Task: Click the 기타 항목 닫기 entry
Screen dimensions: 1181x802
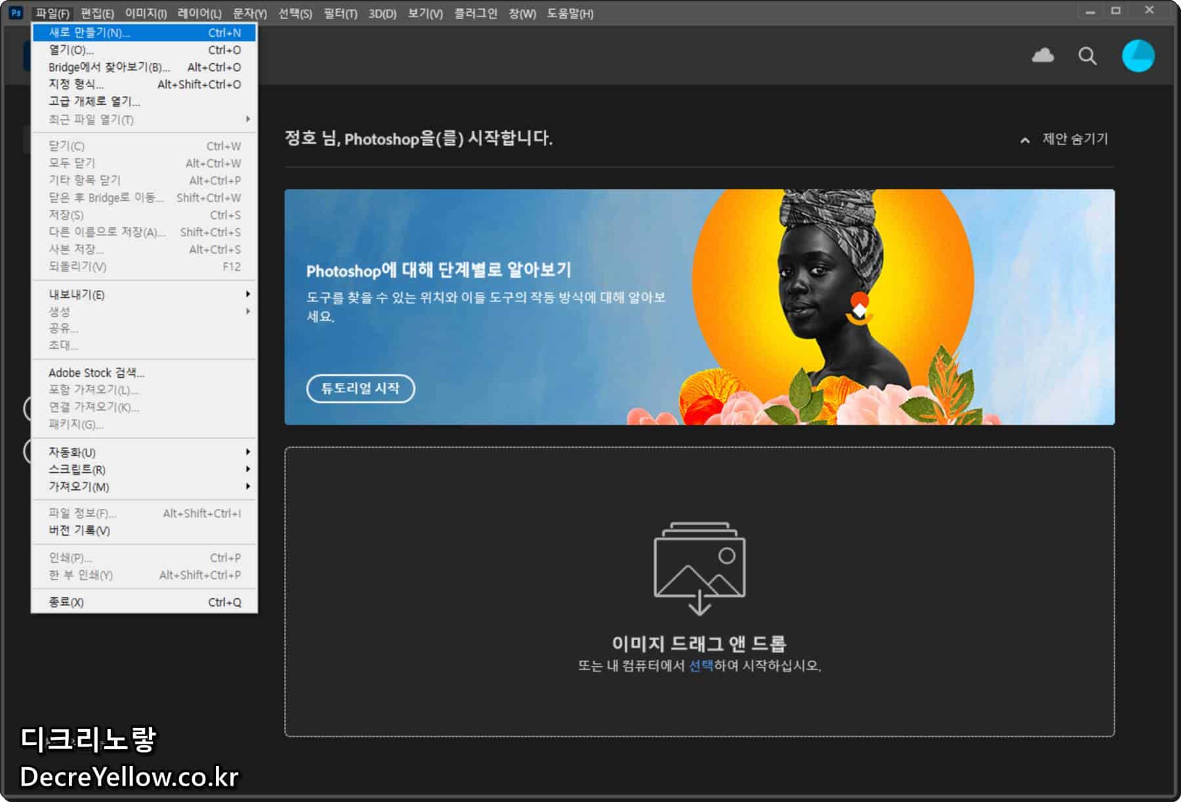Action: [x=144, y=180]
